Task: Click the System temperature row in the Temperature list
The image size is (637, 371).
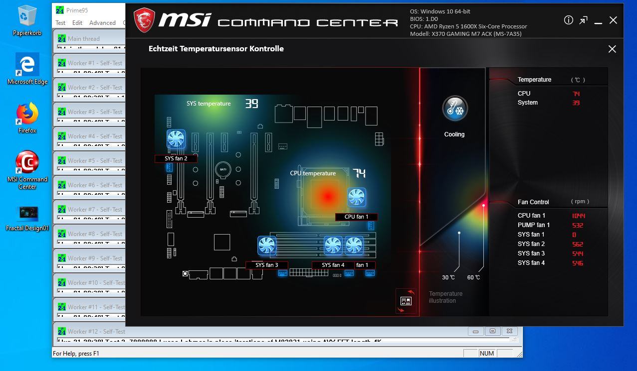Action: click(x=549, y=103)
